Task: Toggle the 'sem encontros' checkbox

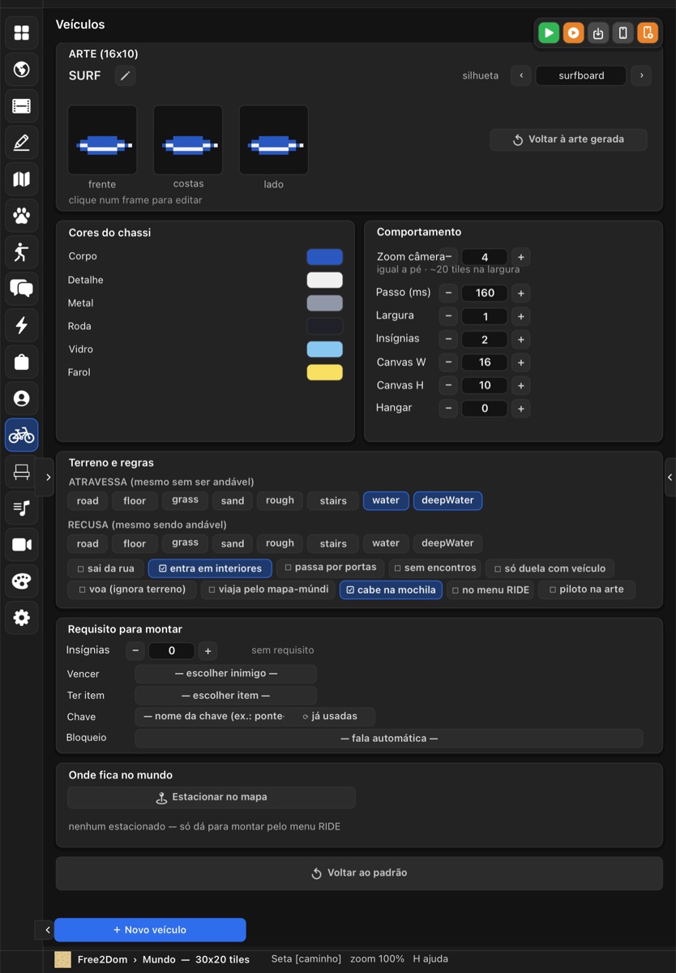Action: pos(435,568)
